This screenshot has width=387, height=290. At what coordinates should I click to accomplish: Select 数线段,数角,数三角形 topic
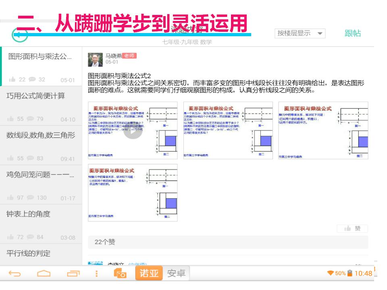(x=40, y=135)
